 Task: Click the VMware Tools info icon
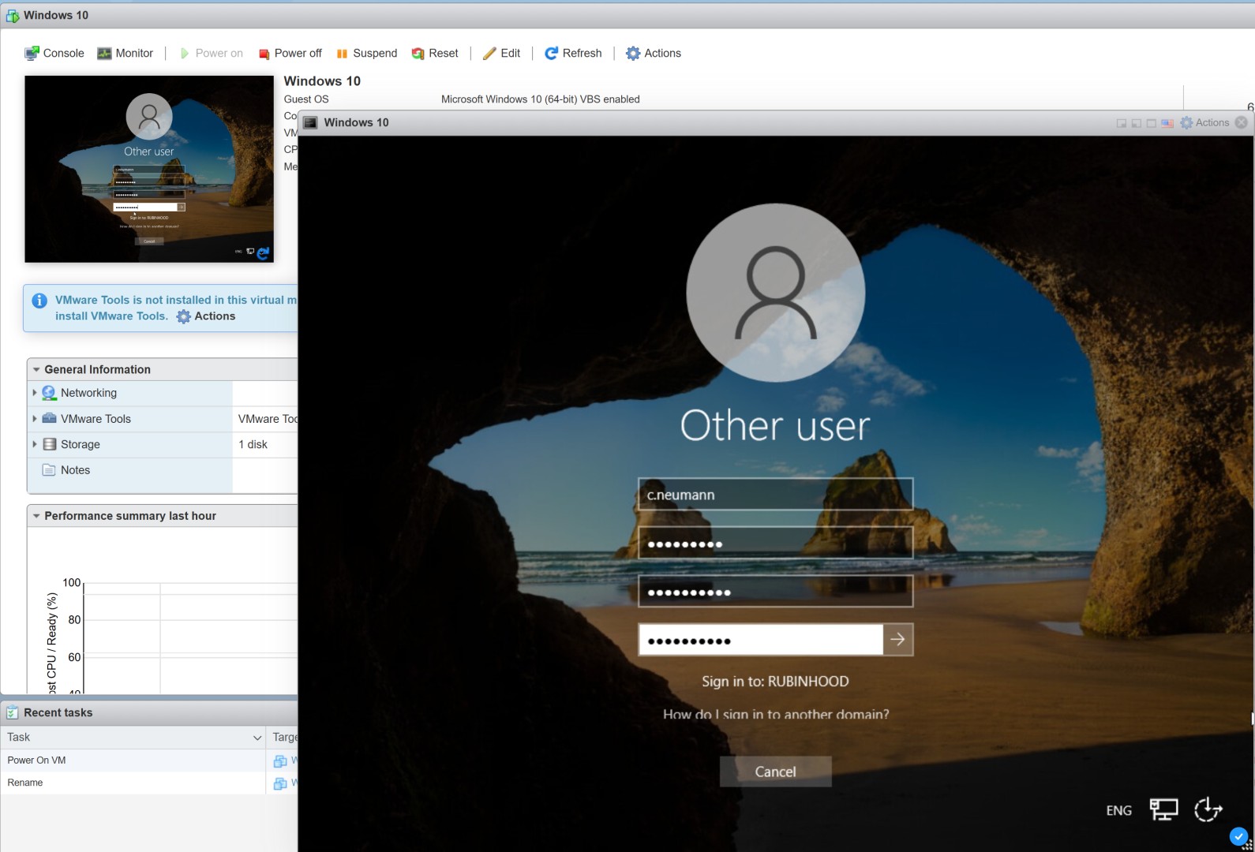tap(39, 301)
